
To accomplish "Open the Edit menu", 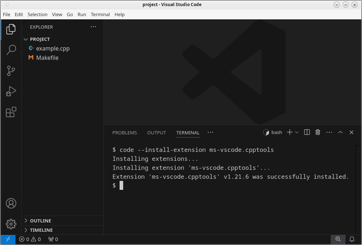I will coord(19,14).
